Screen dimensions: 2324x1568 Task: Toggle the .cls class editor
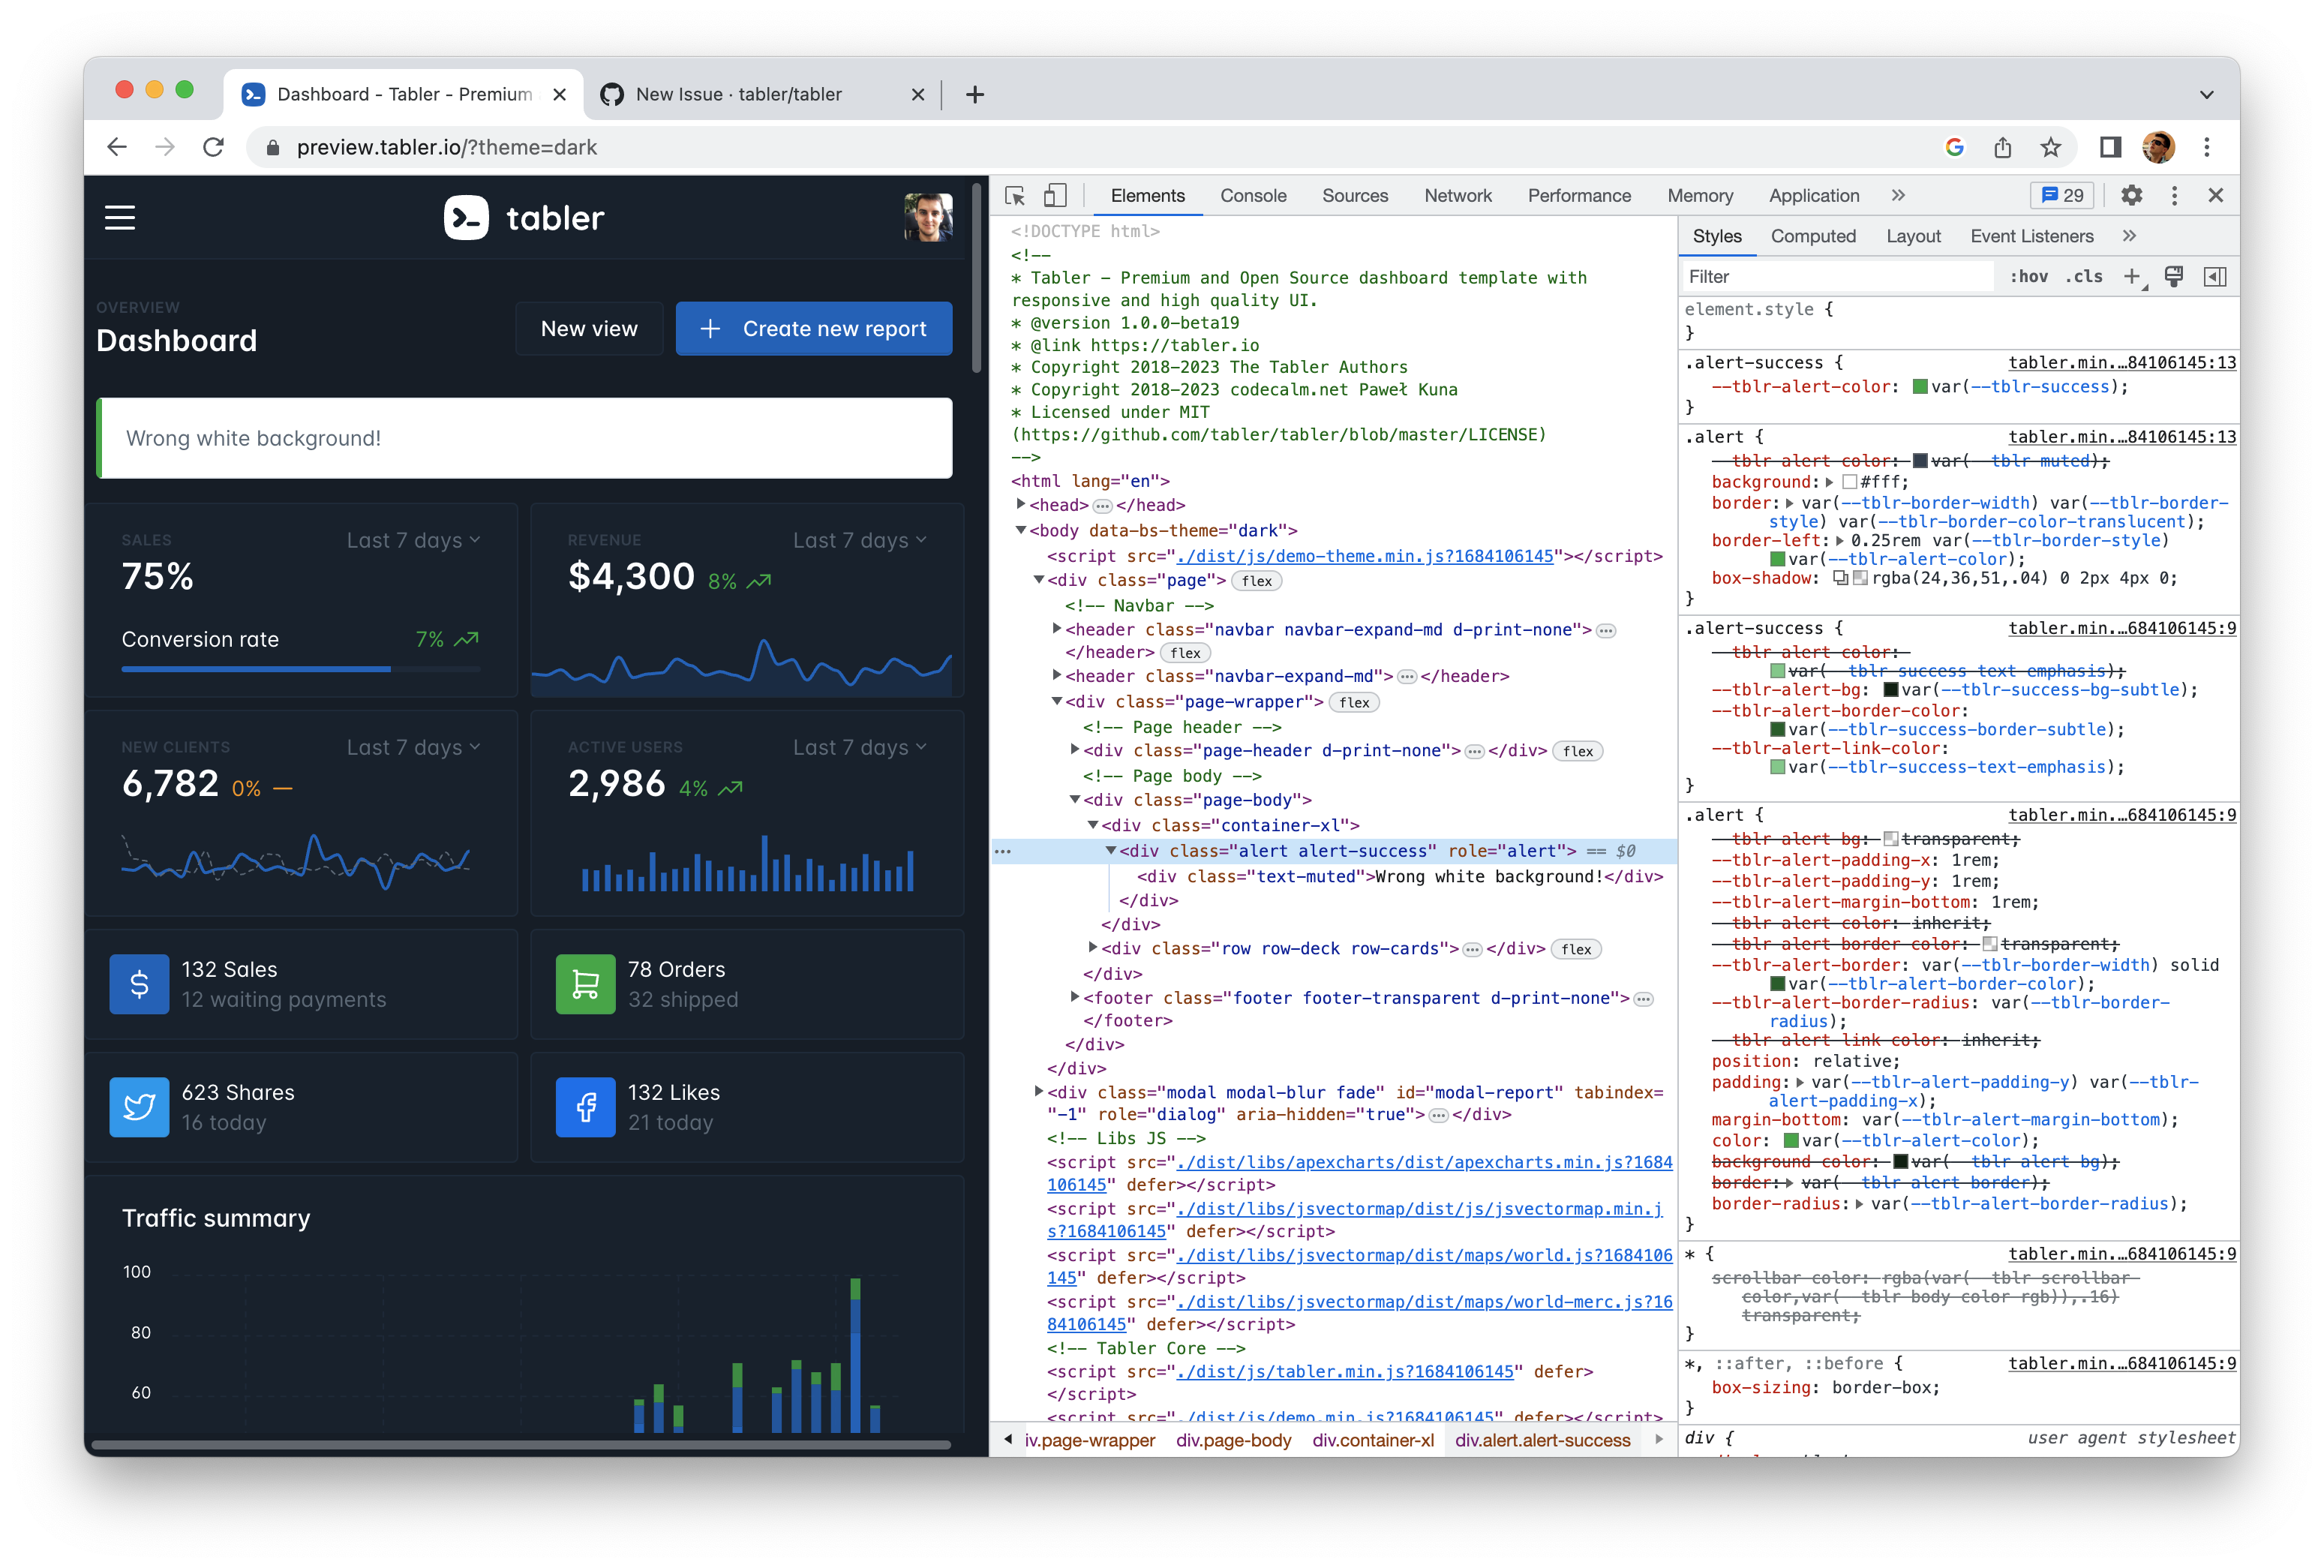click(x=2085, y=276)
